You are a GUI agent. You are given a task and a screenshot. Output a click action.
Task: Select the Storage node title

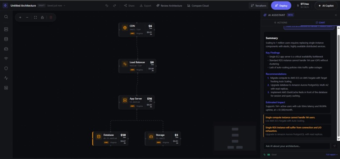[160, 135]
